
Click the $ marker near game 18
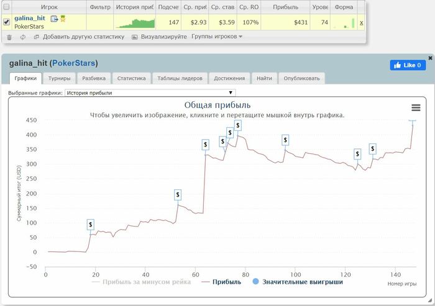click(91, 225)
